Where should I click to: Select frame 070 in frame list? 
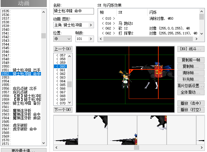point(61,103)
